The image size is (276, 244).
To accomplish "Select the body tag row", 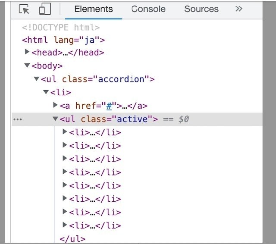I will pos(47,66).
